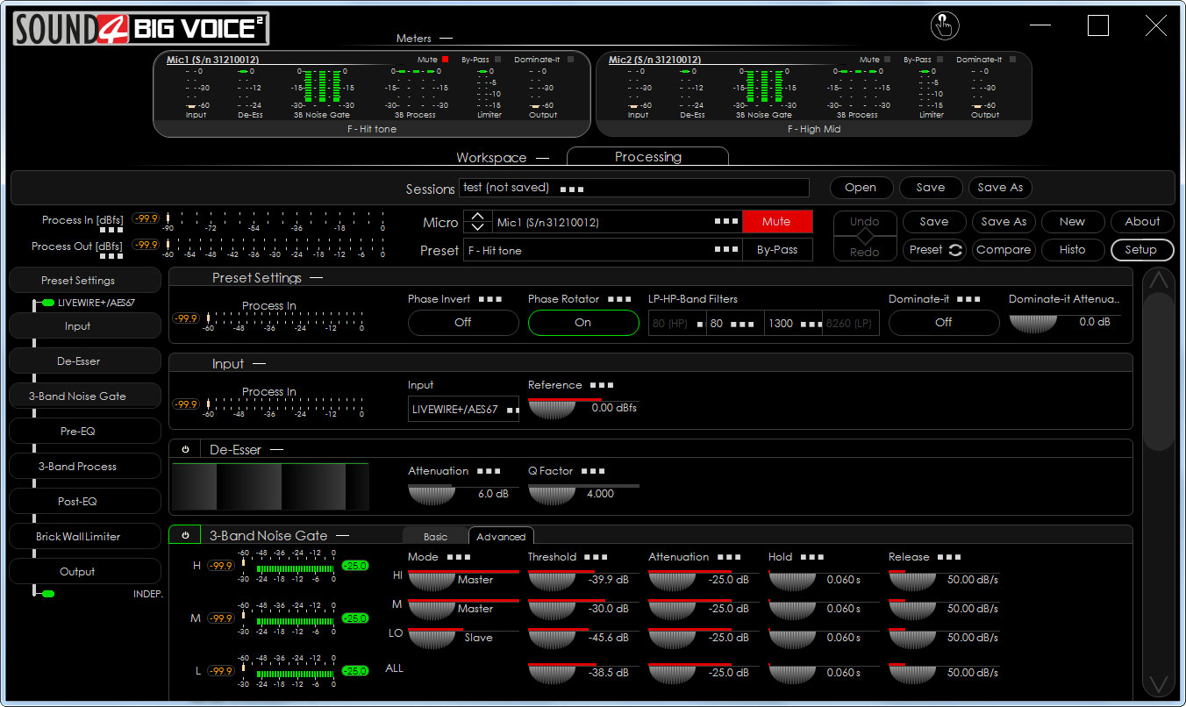Viewport: 1186px width, 707px height.
Task: Click the Phase Rotator three-dot options icon
Action: point(619,299)
